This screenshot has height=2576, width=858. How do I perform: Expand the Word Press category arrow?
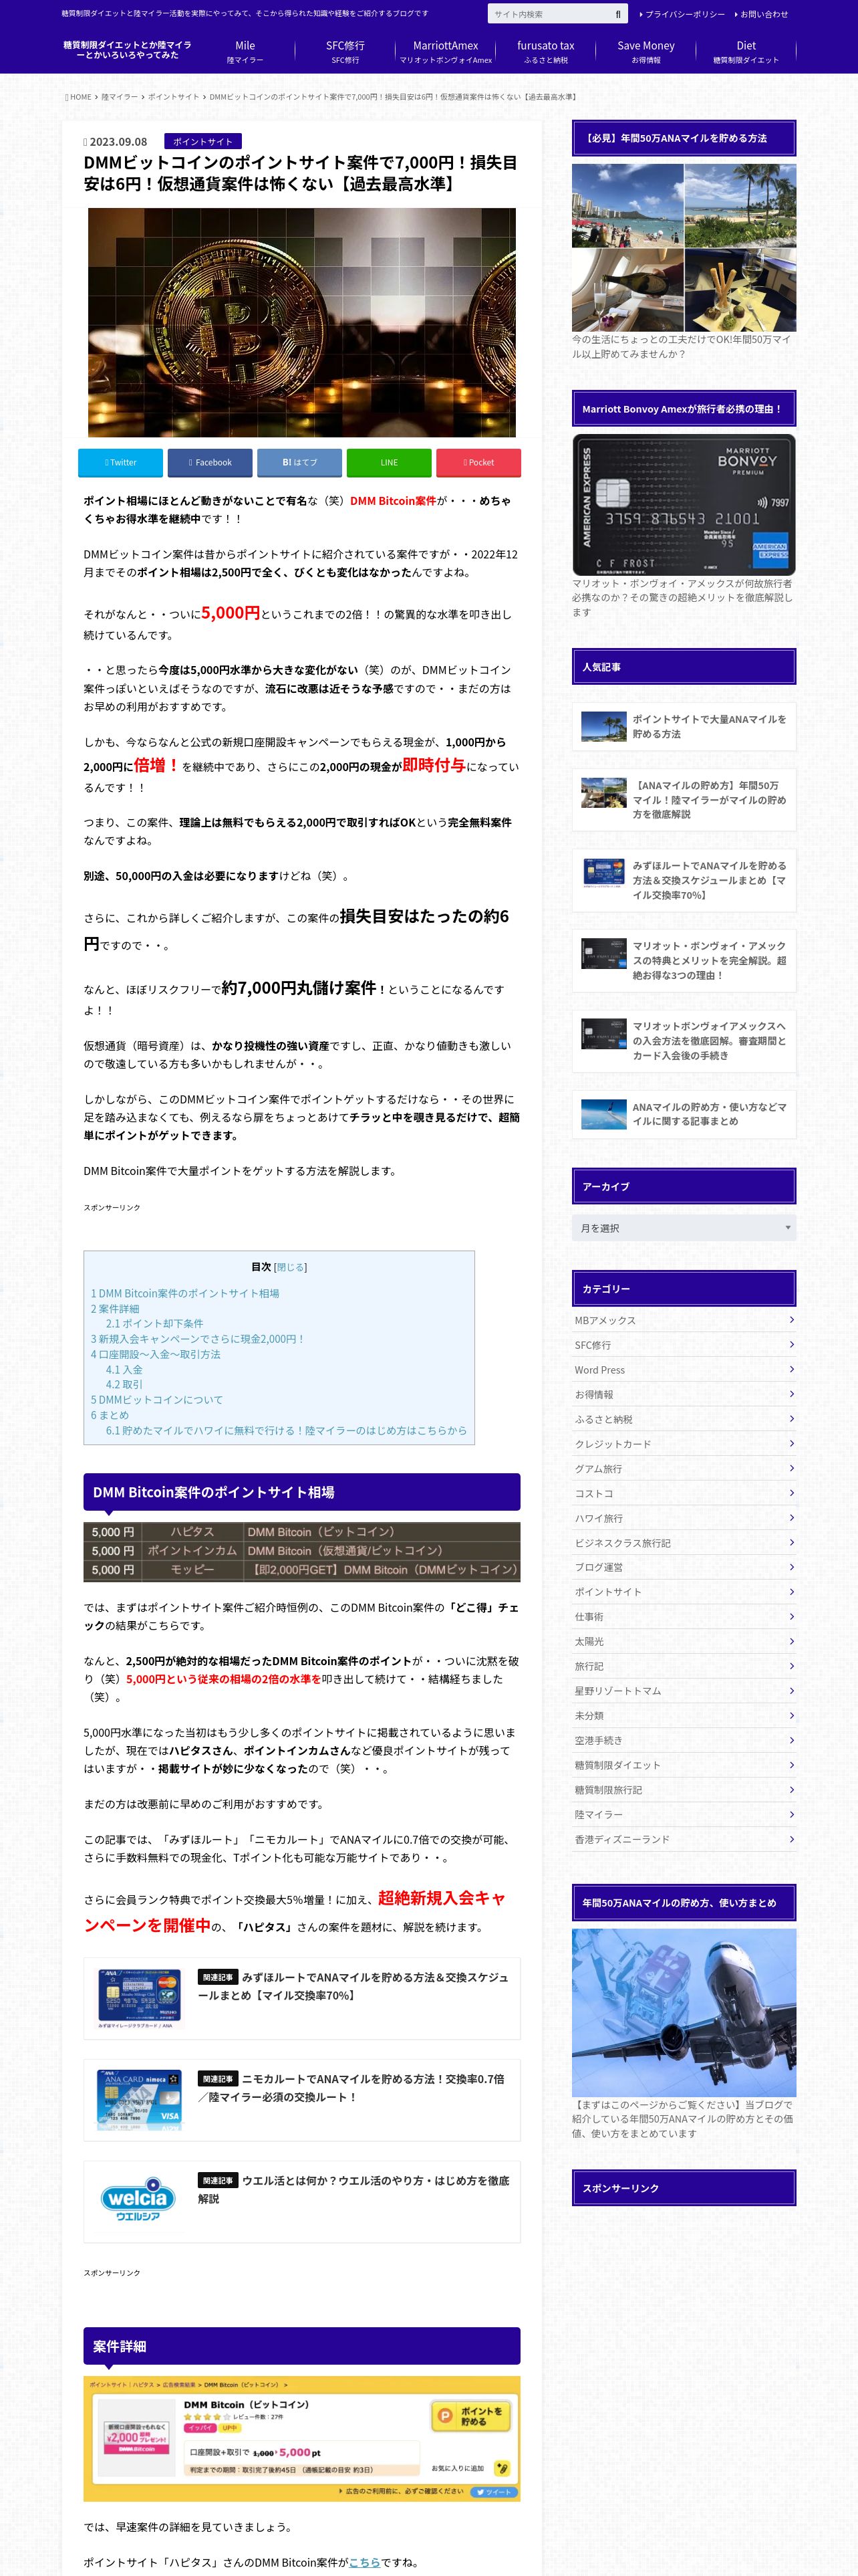(x=791, y=1369)
